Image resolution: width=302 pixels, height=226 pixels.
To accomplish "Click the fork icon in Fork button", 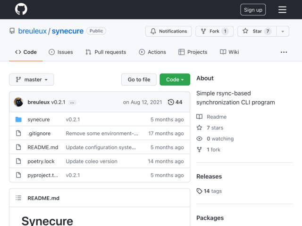I will [x=203, y=31].
